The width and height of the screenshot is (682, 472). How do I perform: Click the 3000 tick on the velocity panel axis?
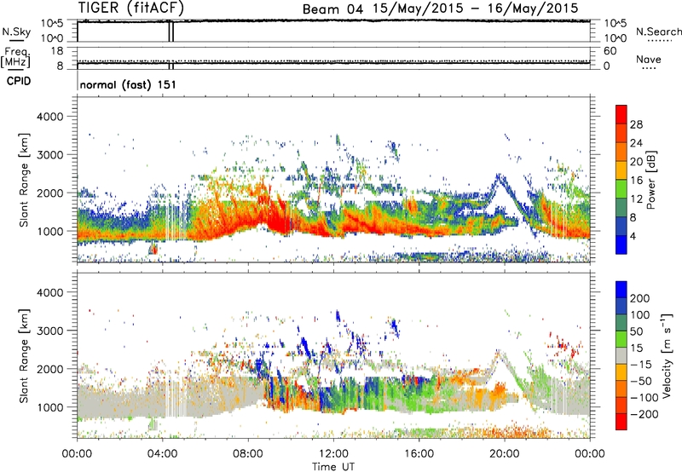[49, 331]
